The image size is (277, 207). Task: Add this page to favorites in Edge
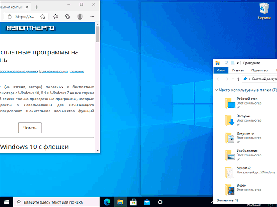click(x=43, y=17)
